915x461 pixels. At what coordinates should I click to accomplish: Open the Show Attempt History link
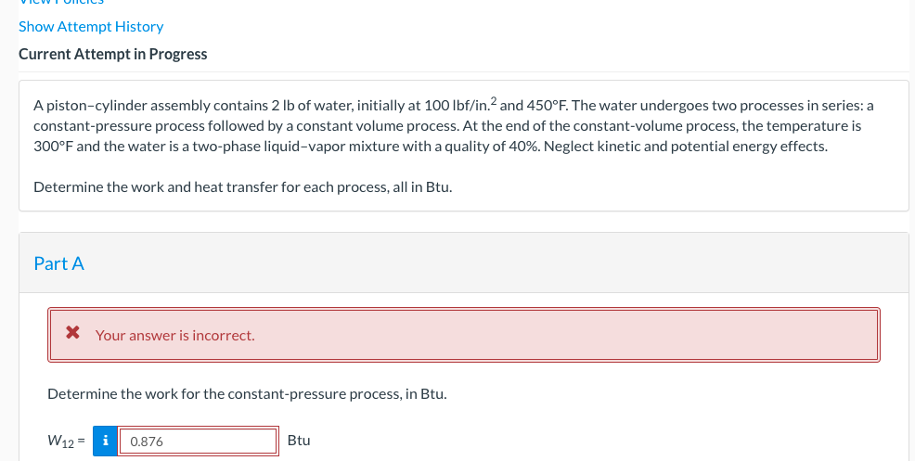coord(91,27)
